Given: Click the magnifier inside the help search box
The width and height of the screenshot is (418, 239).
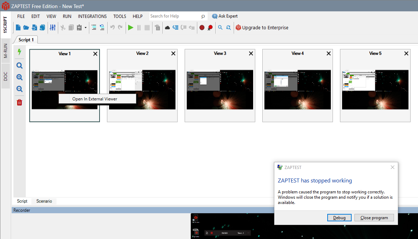Looking at the screenshot, I should coord(203,17).
